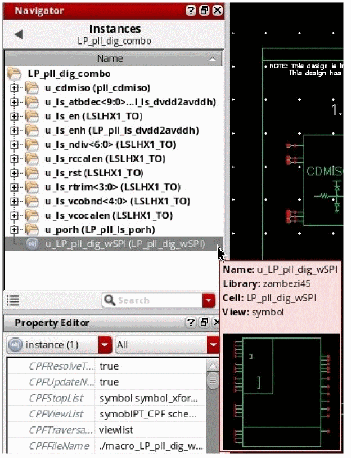This screenshot has height=458, width=351.
Task: Undock the Property Editor panel
Action: (x=204, y=323)
